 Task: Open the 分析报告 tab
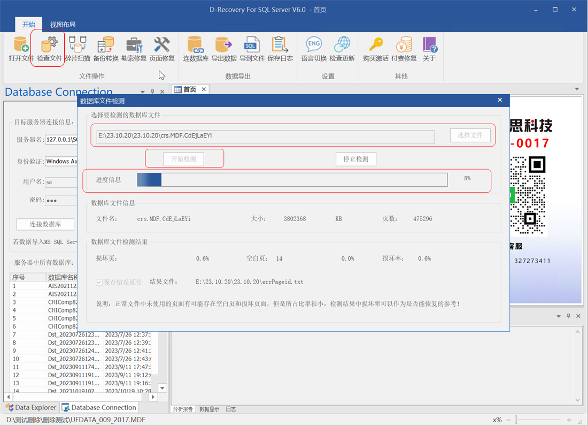(183, 409)
